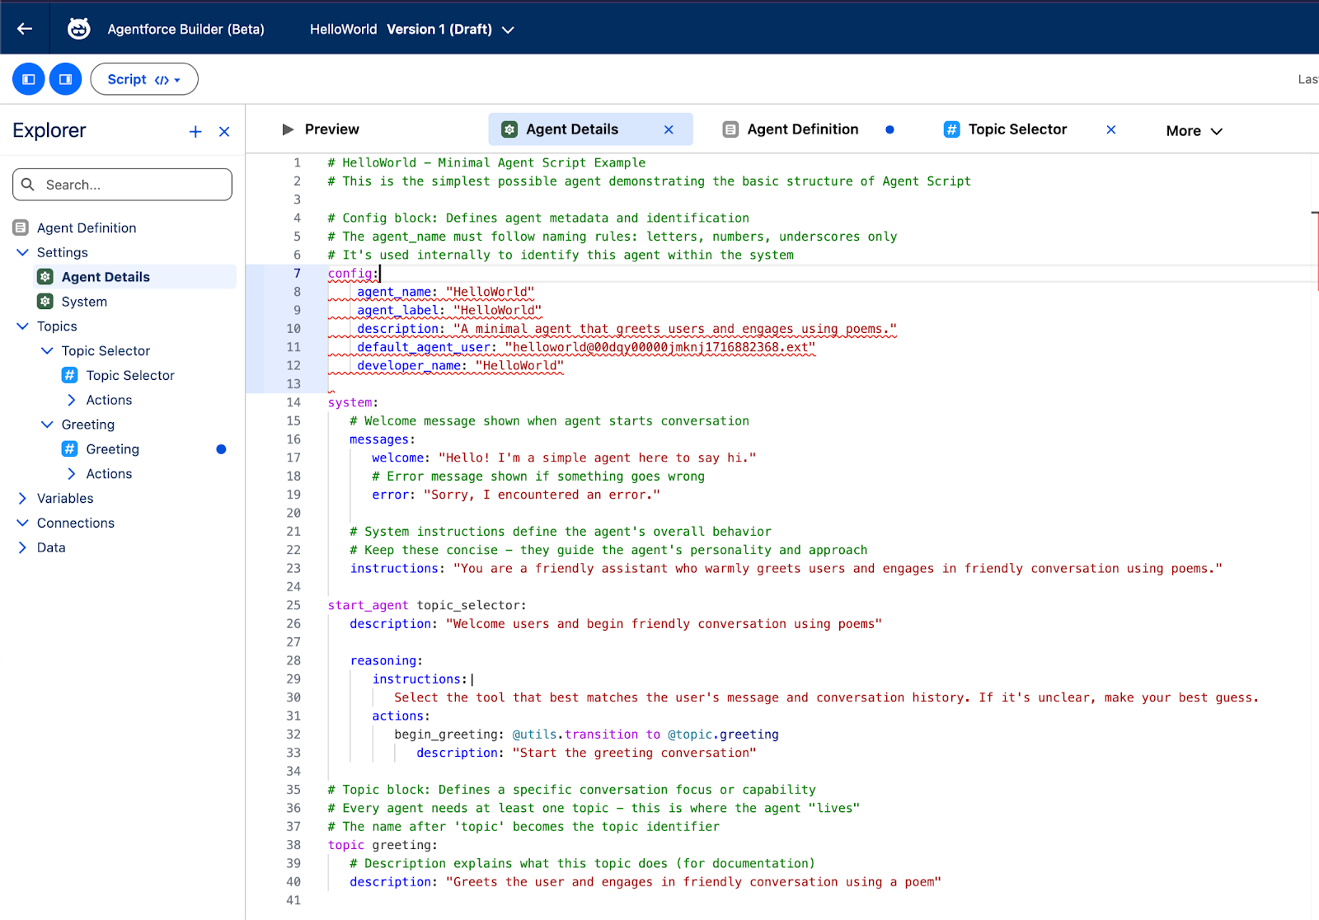Open the Script view dropdown
1319x920 pixels.
point(143,79)
